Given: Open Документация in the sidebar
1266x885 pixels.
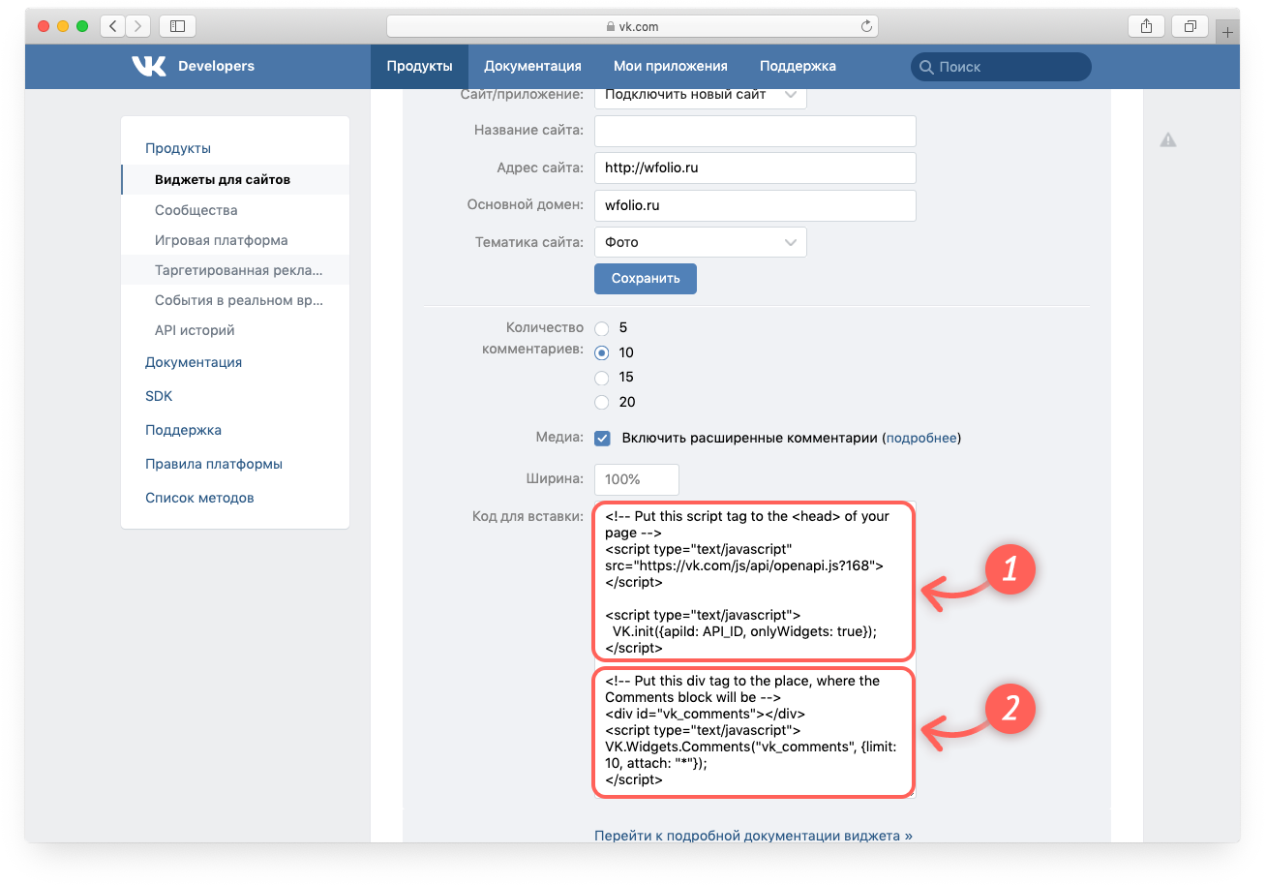Looking at the screenshot, I should (194, 362).
